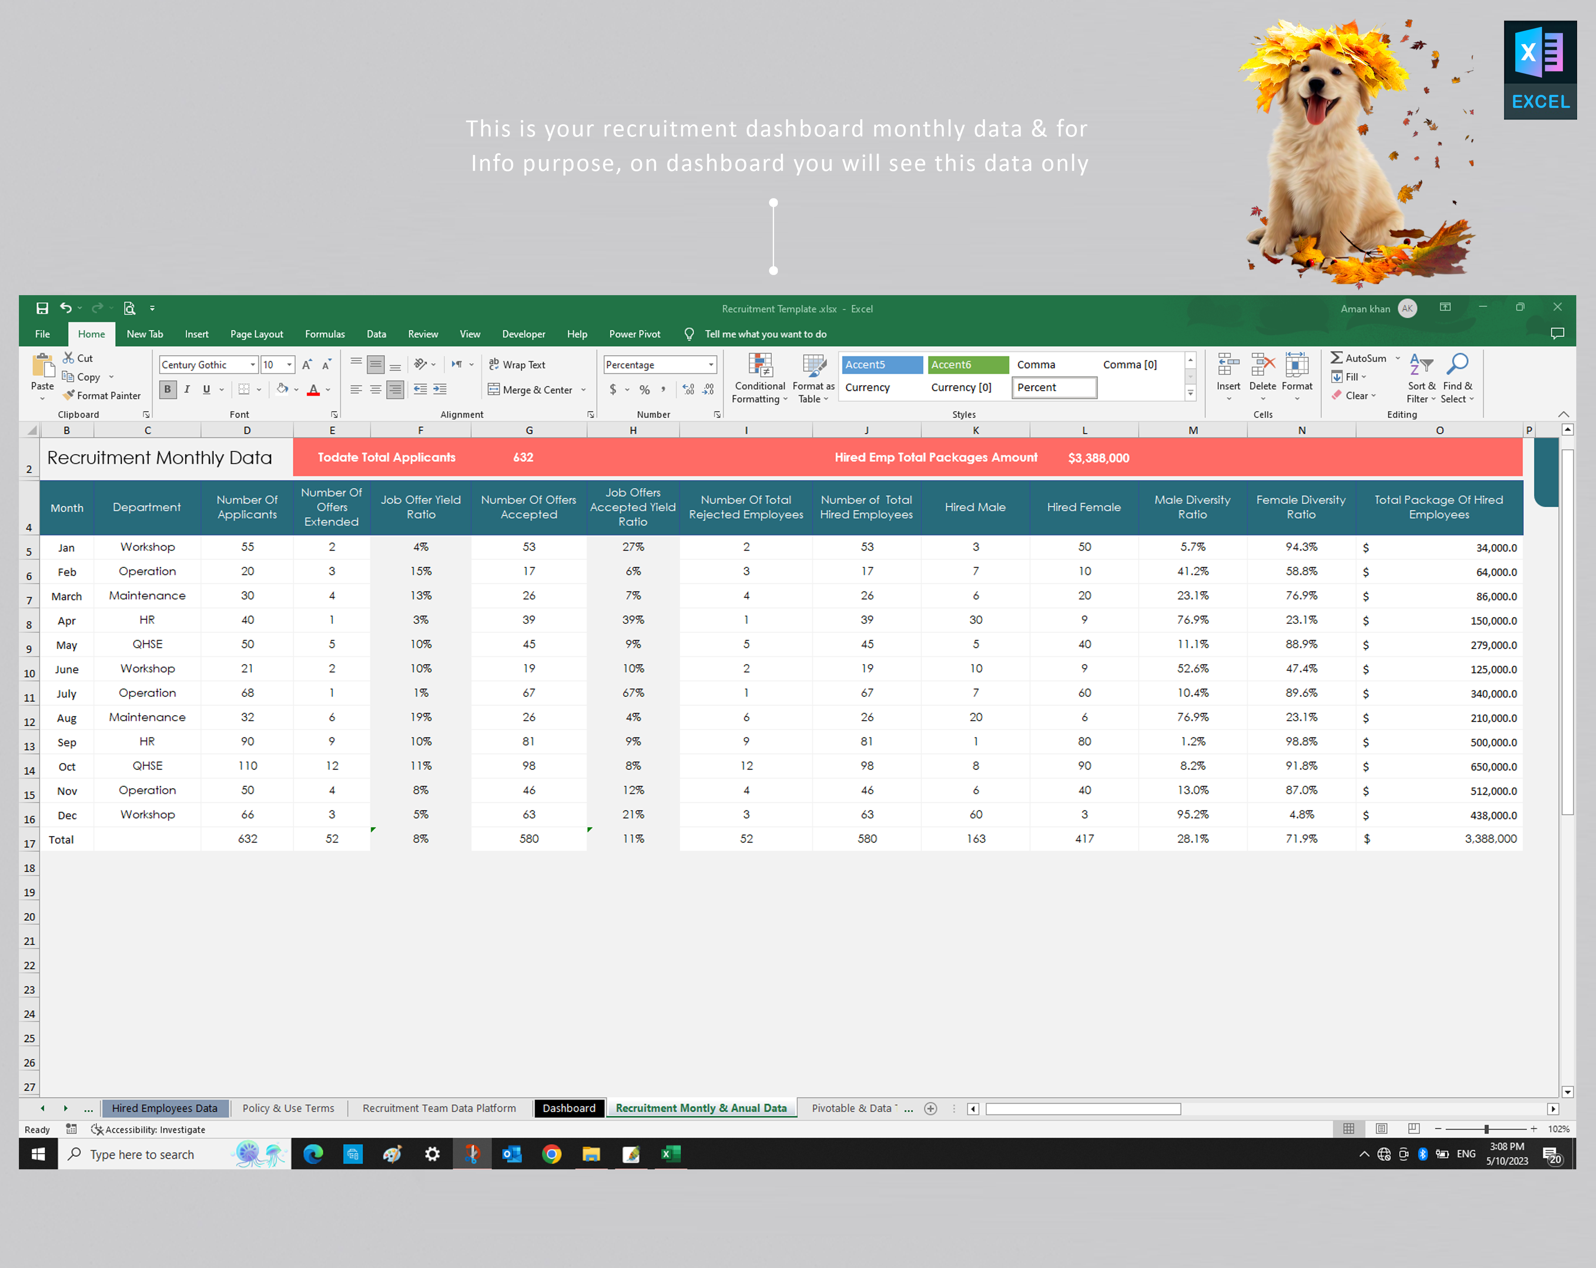Click the Insert cells icon

[1228, 364]
